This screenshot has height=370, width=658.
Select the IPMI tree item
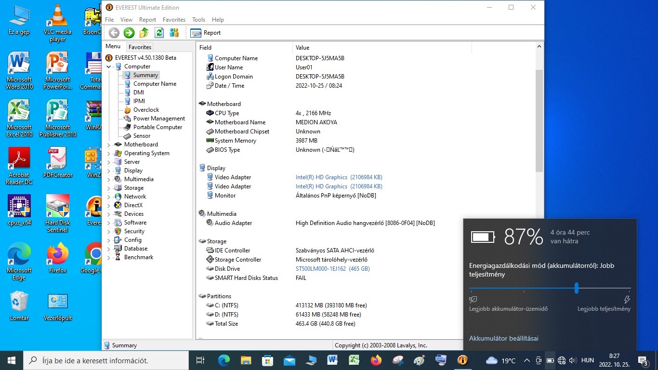click(139, 101)
